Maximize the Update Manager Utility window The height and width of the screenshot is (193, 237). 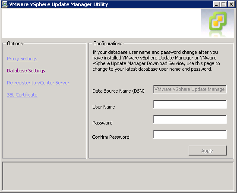pyautogui.click(x=223, y=4)
